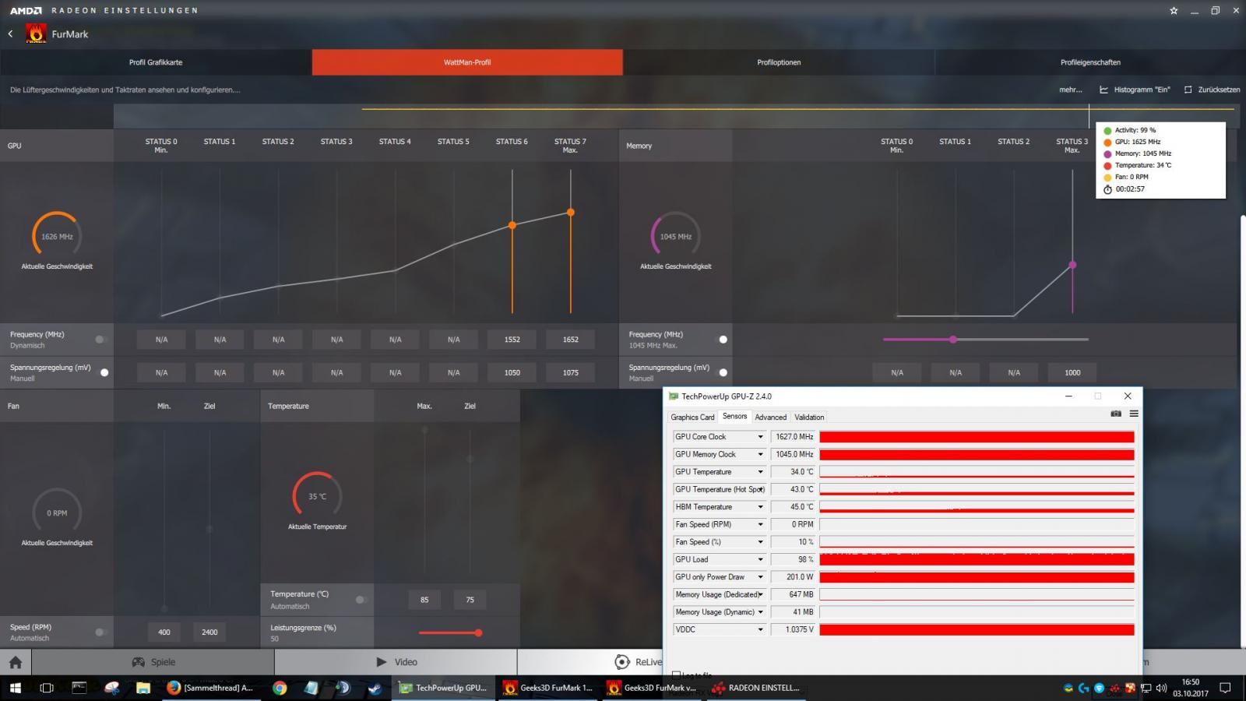Select WattMan-Profil tab
This screenshot has height=701, width=1246.
point(467,62)
